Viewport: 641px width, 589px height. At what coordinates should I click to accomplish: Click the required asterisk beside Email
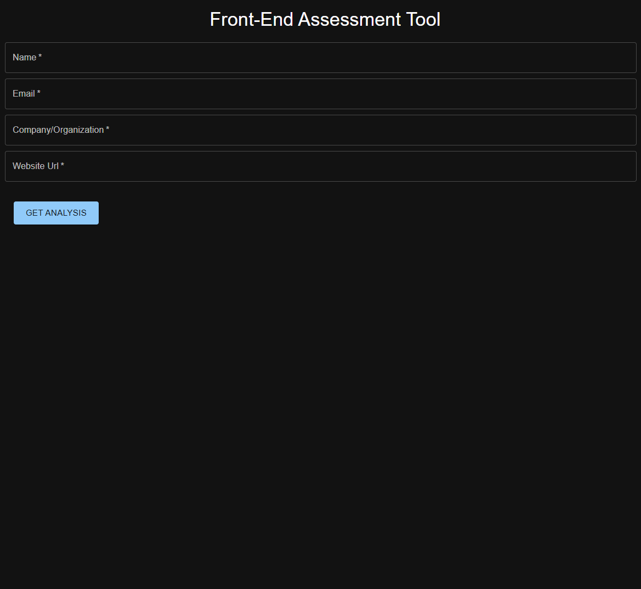[x=39, y=93]
